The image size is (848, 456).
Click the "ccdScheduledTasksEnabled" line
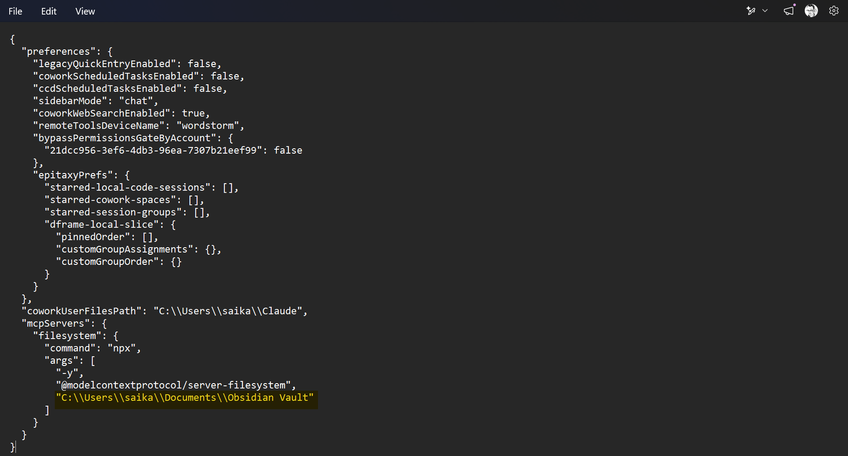130,89
